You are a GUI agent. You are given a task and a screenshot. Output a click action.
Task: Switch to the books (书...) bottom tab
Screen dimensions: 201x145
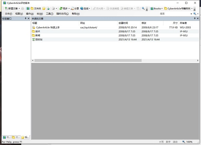pos(7,137)
